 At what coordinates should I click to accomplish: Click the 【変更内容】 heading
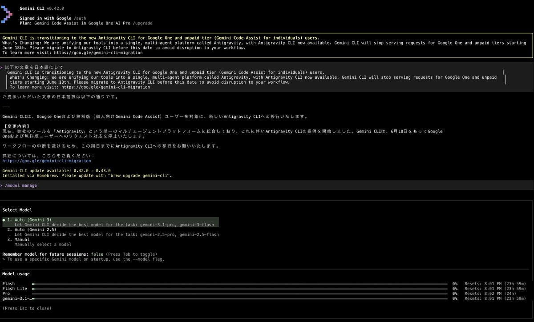pyautogui.click(x=16, y=126)
